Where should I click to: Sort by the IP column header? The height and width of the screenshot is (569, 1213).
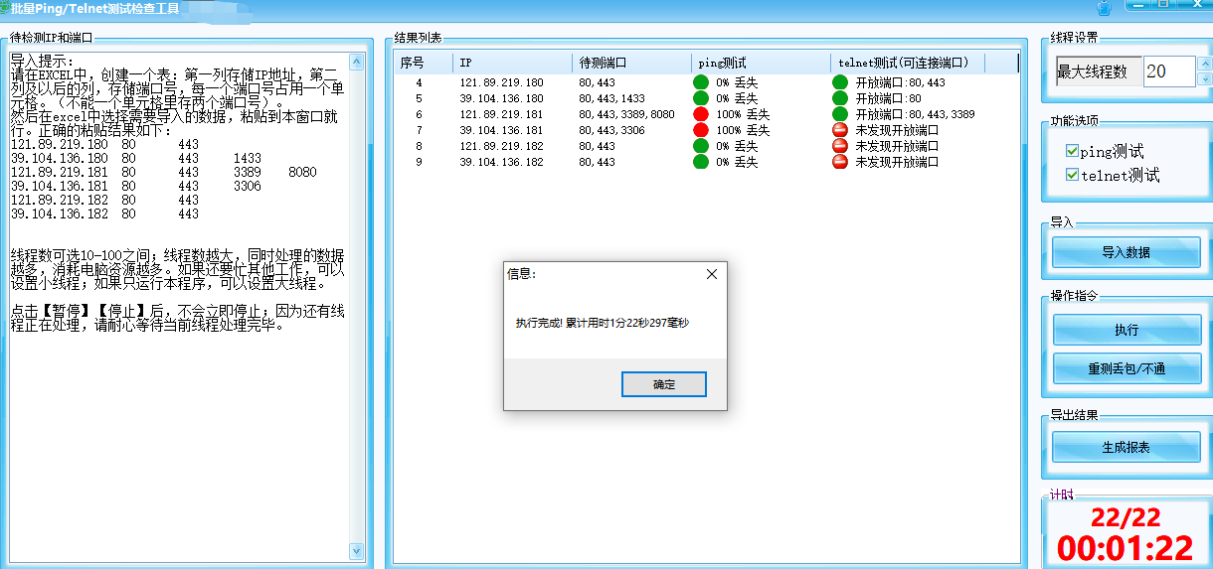[x=513, y=63]
